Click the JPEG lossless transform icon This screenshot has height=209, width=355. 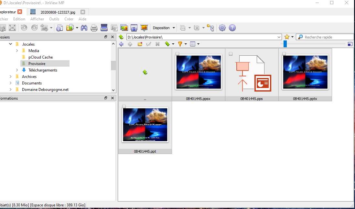(44, 28)
